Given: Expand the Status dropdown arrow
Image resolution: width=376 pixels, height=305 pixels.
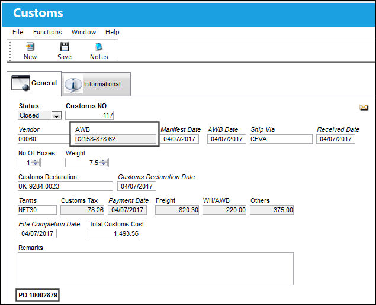Looking at the screenshot, I should [x=57, y=116].
